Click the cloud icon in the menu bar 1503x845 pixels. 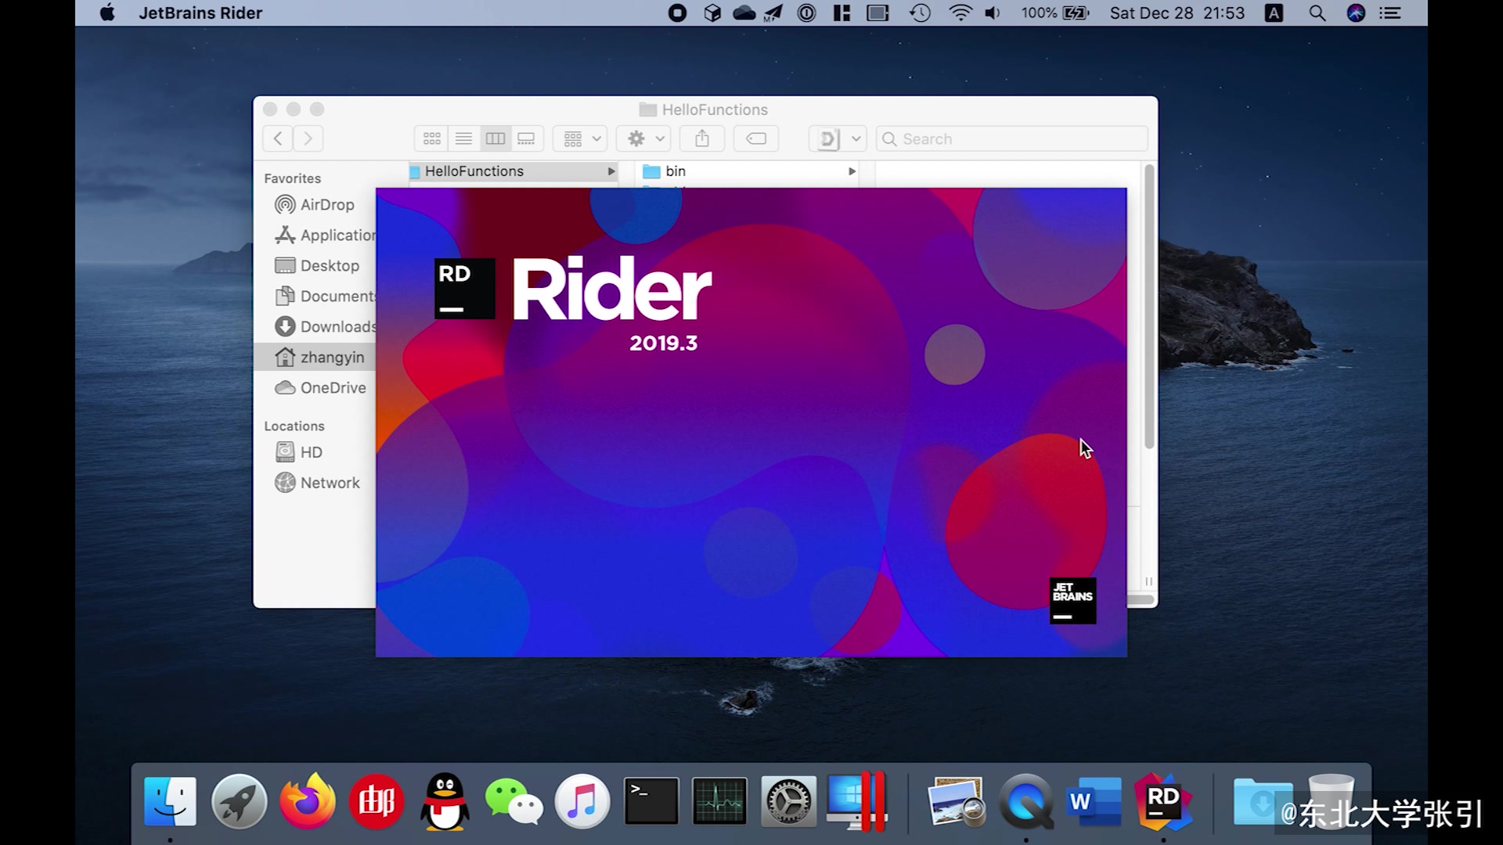(744, 13)
